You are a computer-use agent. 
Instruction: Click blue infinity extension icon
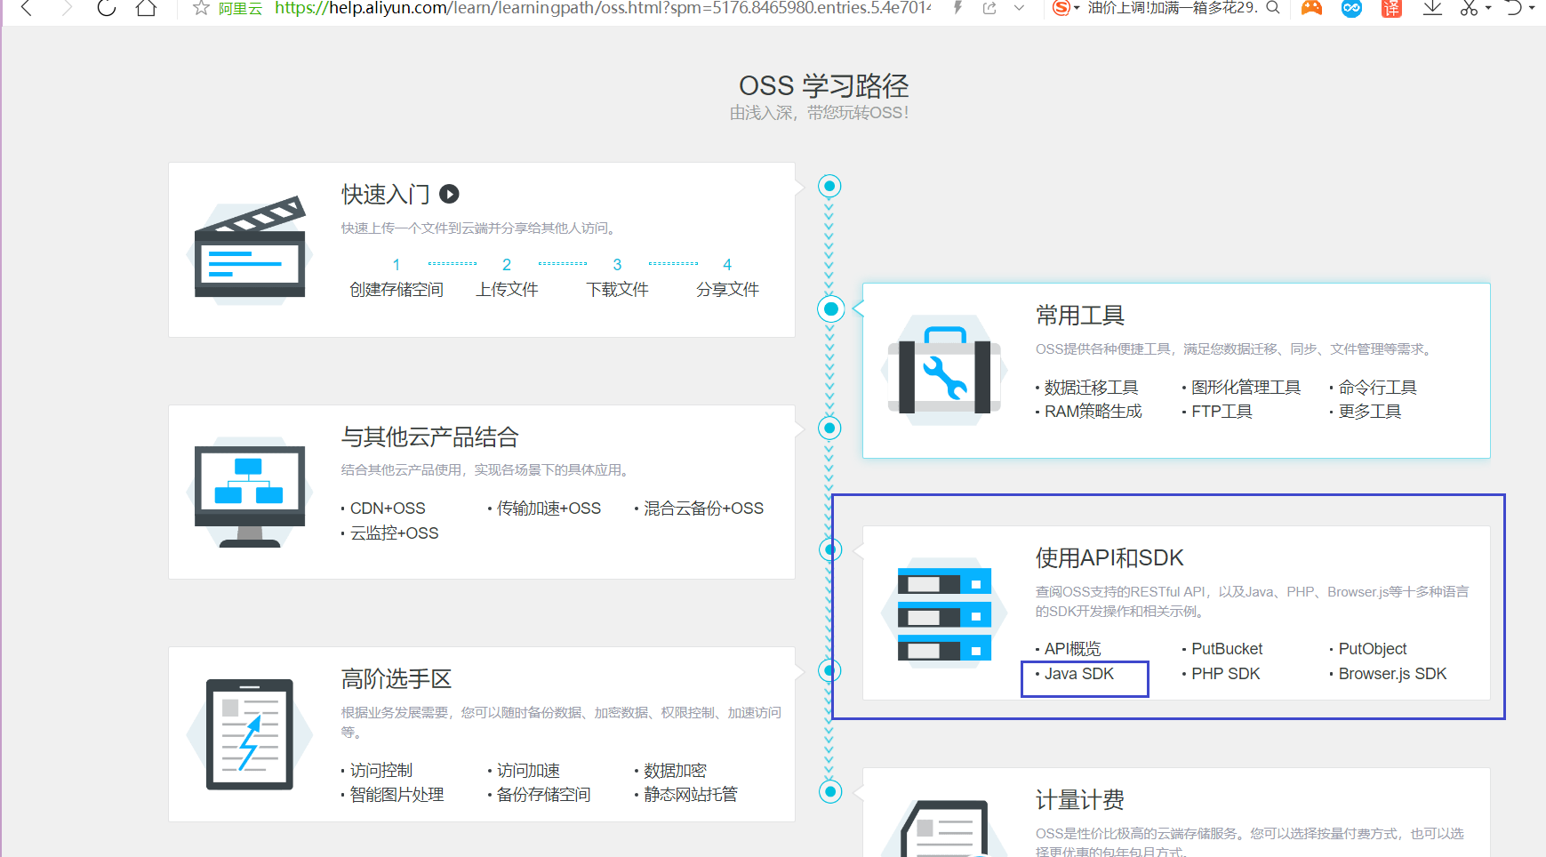coord(1351,8)
